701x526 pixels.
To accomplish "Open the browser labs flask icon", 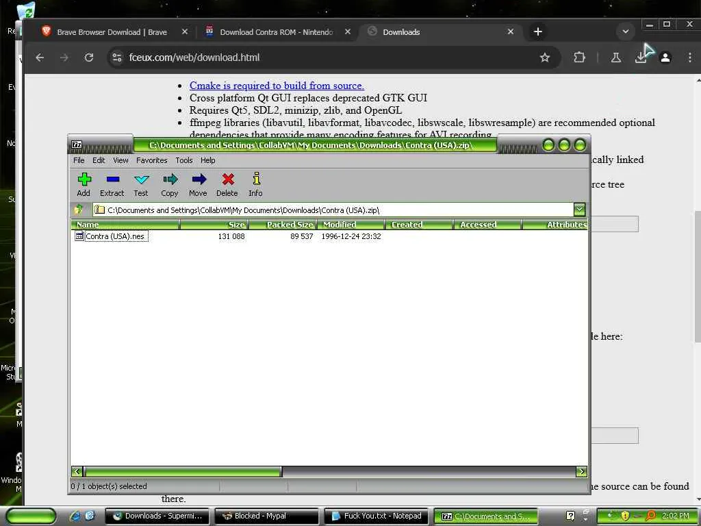I will pos(615,58).
